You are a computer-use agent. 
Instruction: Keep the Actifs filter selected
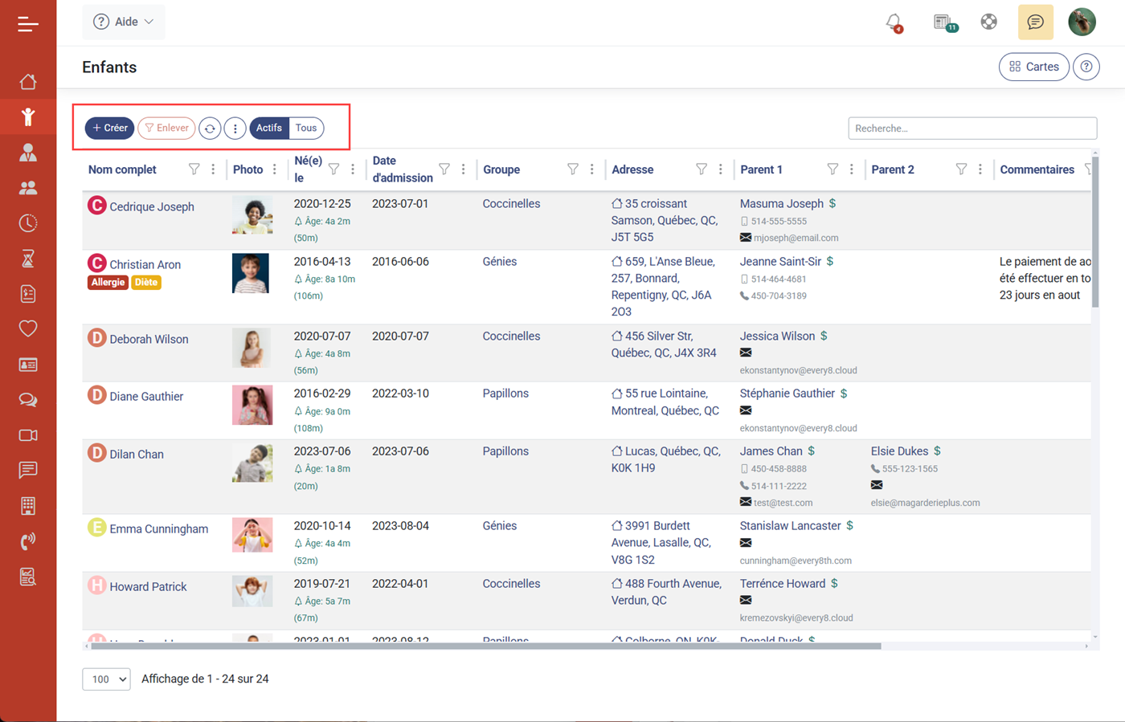click(x=268, y=128)
